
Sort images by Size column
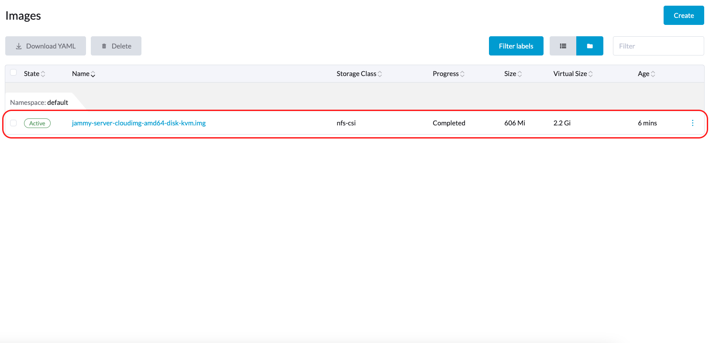[513, 74]
